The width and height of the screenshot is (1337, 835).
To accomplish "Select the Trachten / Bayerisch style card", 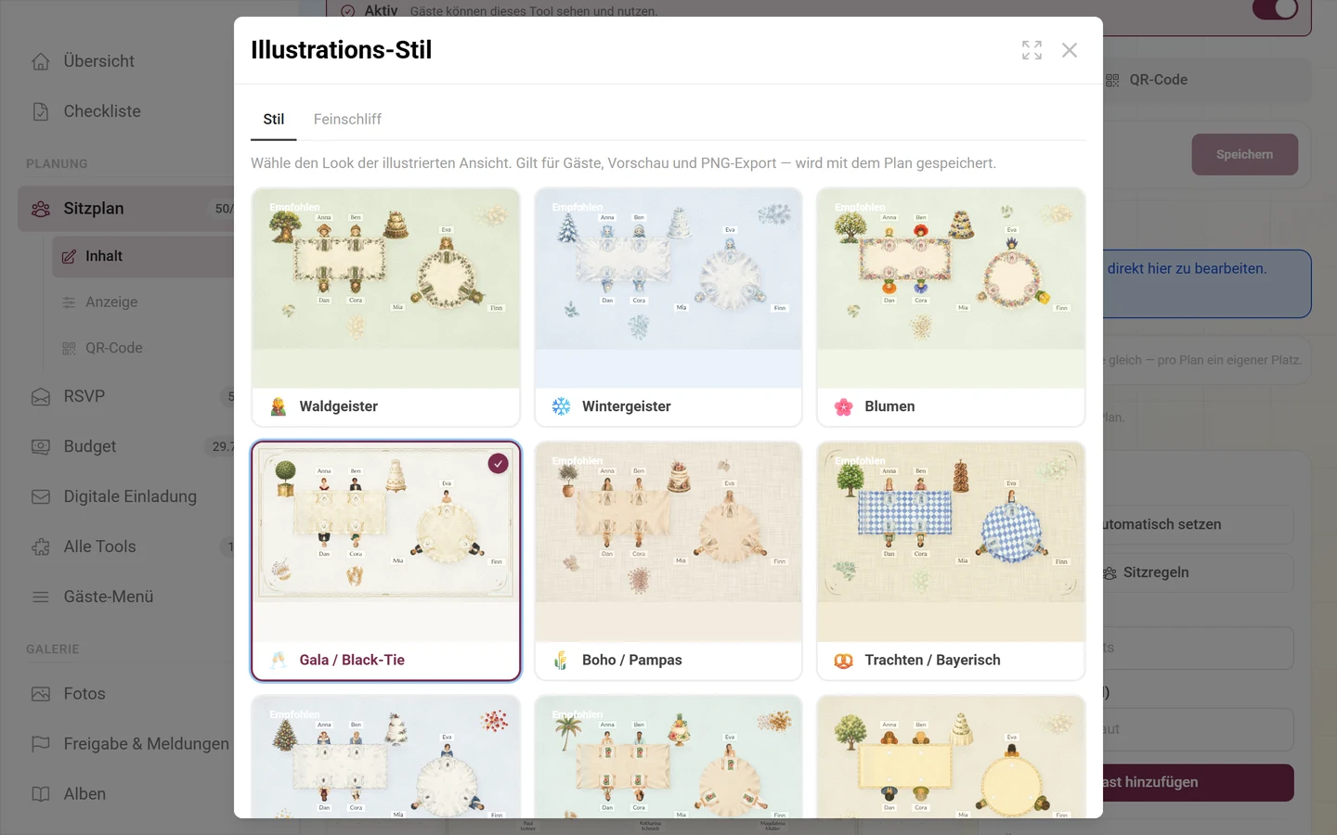I will (x=951, y=560).
